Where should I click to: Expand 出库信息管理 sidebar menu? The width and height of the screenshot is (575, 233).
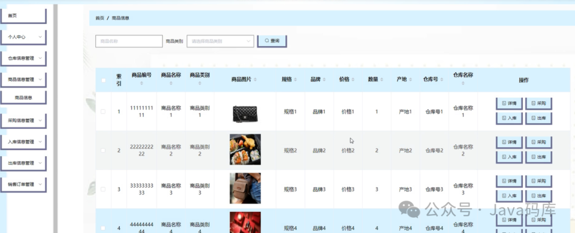(23, 163)
